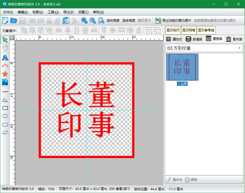Select the text tool (A icon)
This screenshot has width=245, height=193.
5,58
